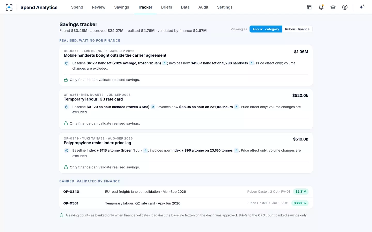Open the user account profile icon
The height and width of the screenshot is (232, 372).
click(345, 7)
